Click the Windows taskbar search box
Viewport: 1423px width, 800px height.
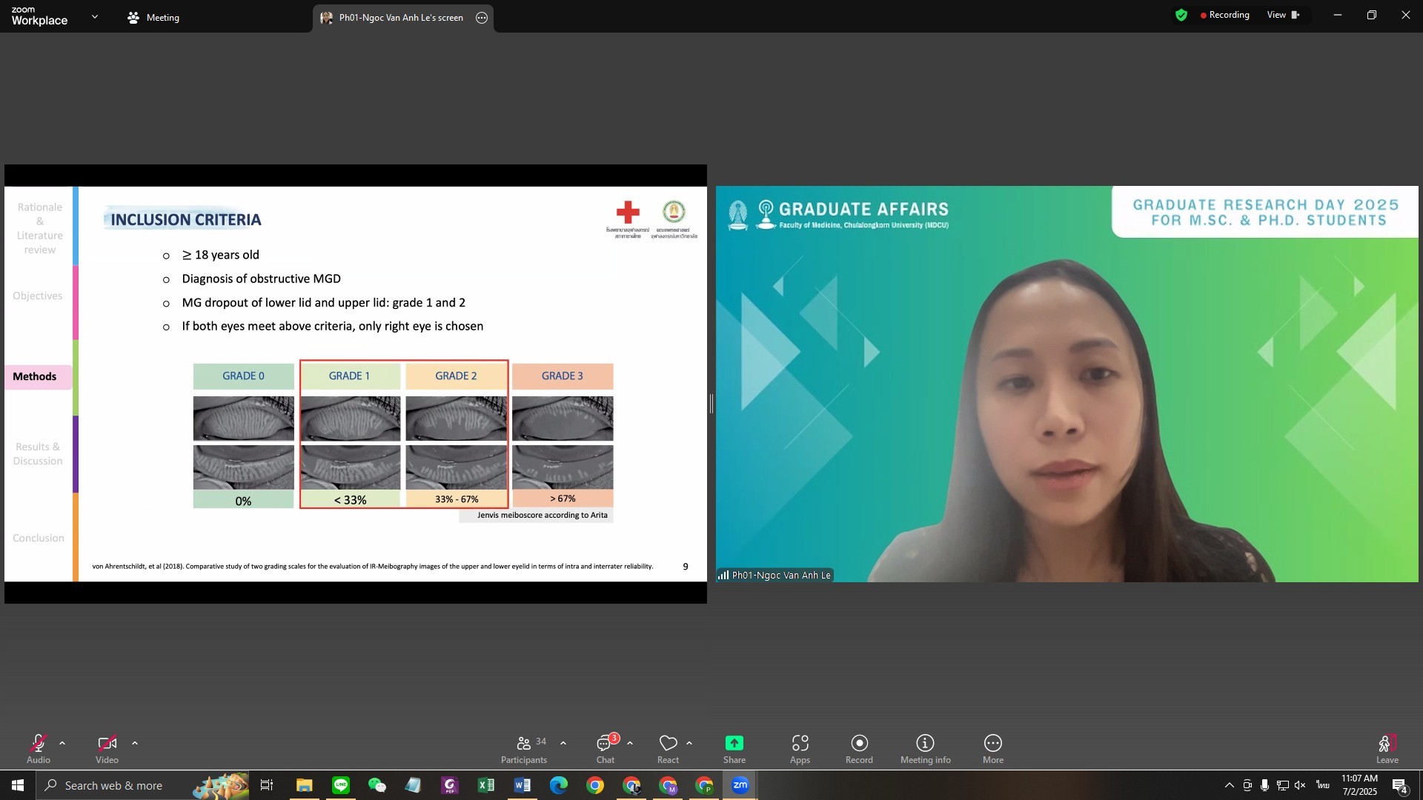[111, 785]
